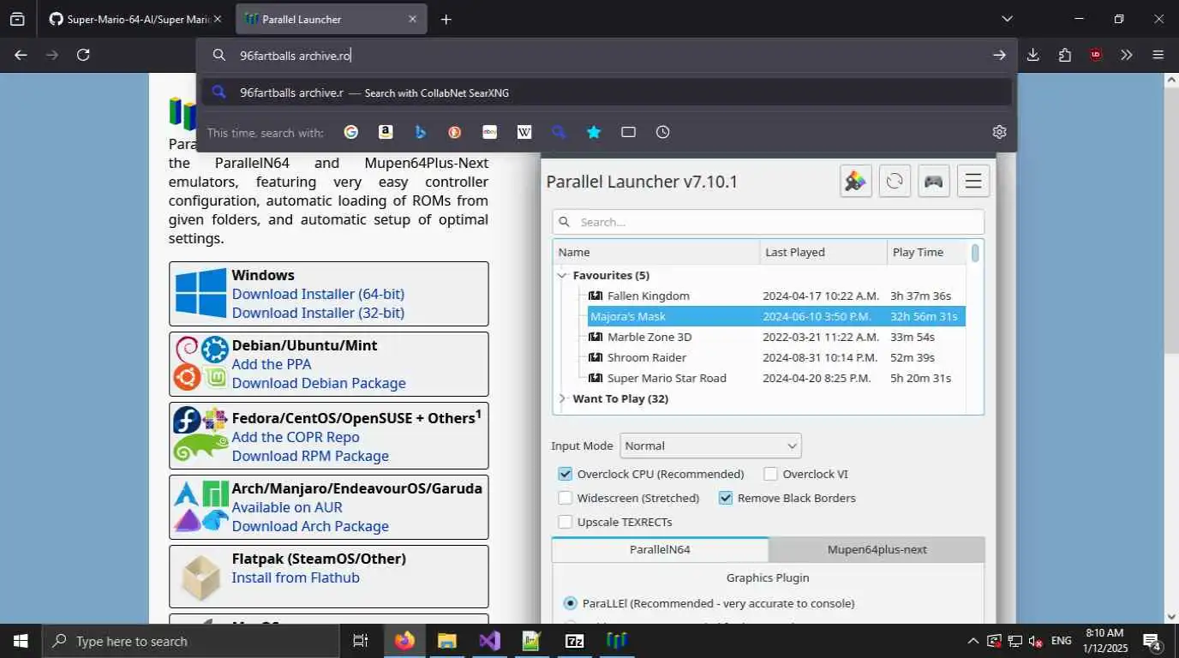The height and width of the screenshot is (658, 1179).
Task: Click Download Installer (64-bit) link
Action: coord(318,294)
